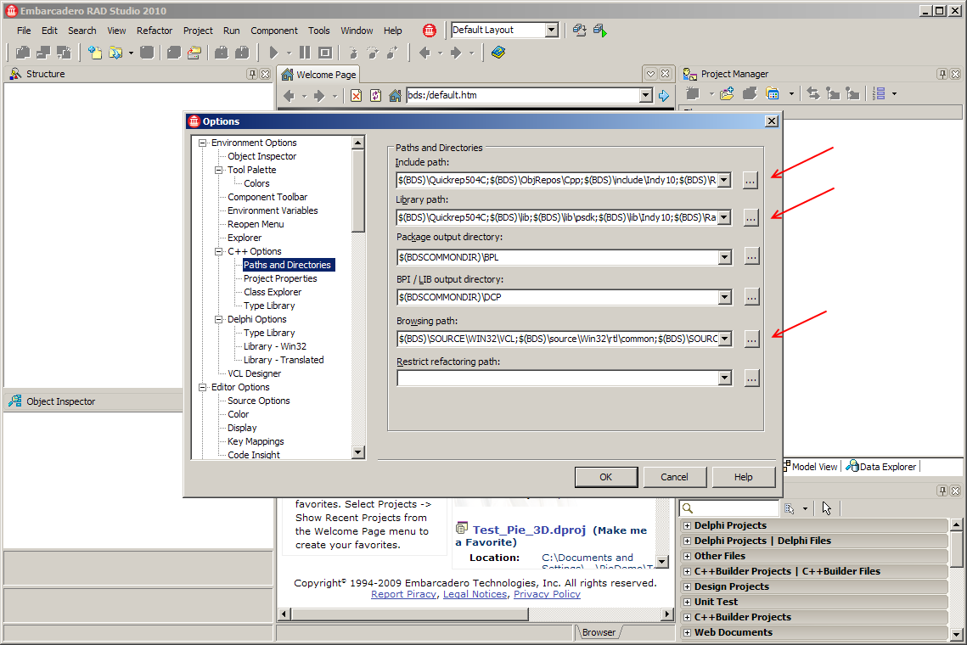Image resolution: width=967 pixels, height=645 pixels.
Task: Expand the Unit Test palette category
Action: [687, 602]
